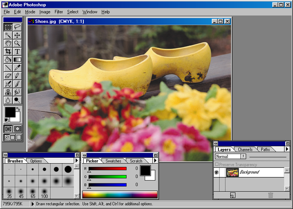Select the Rectangular Marquee tool
The image size is (293, 209).
8,27
